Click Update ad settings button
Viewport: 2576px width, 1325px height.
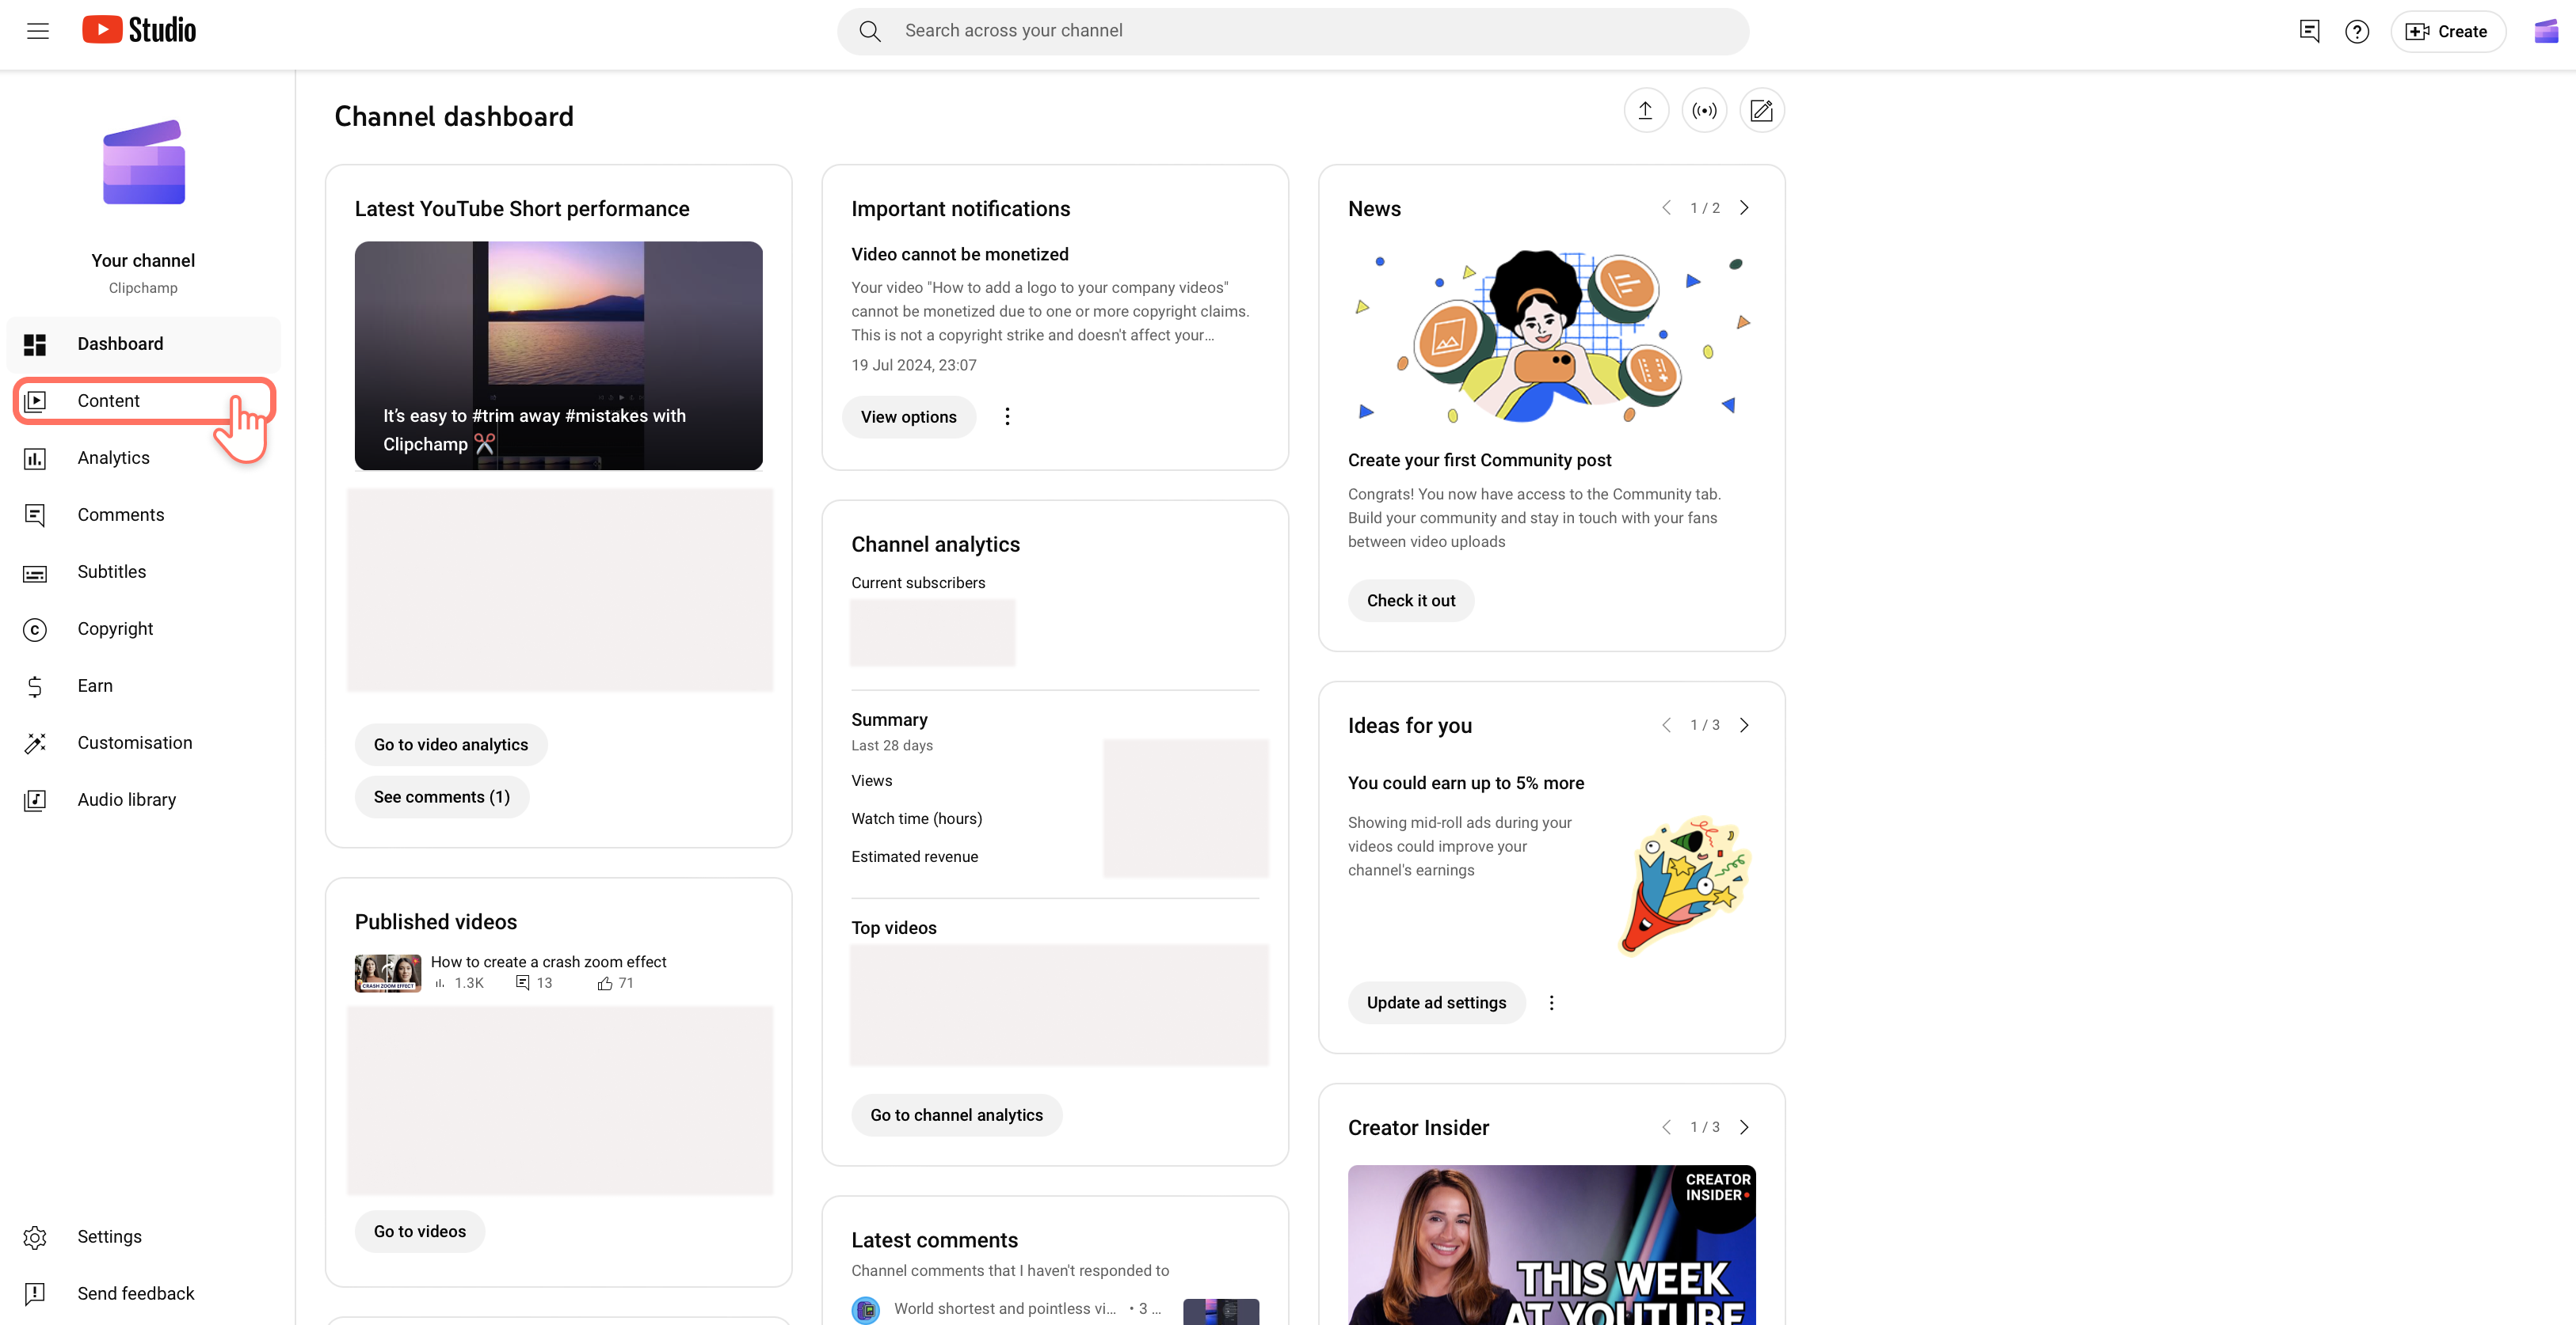tap(1436, 1002)
